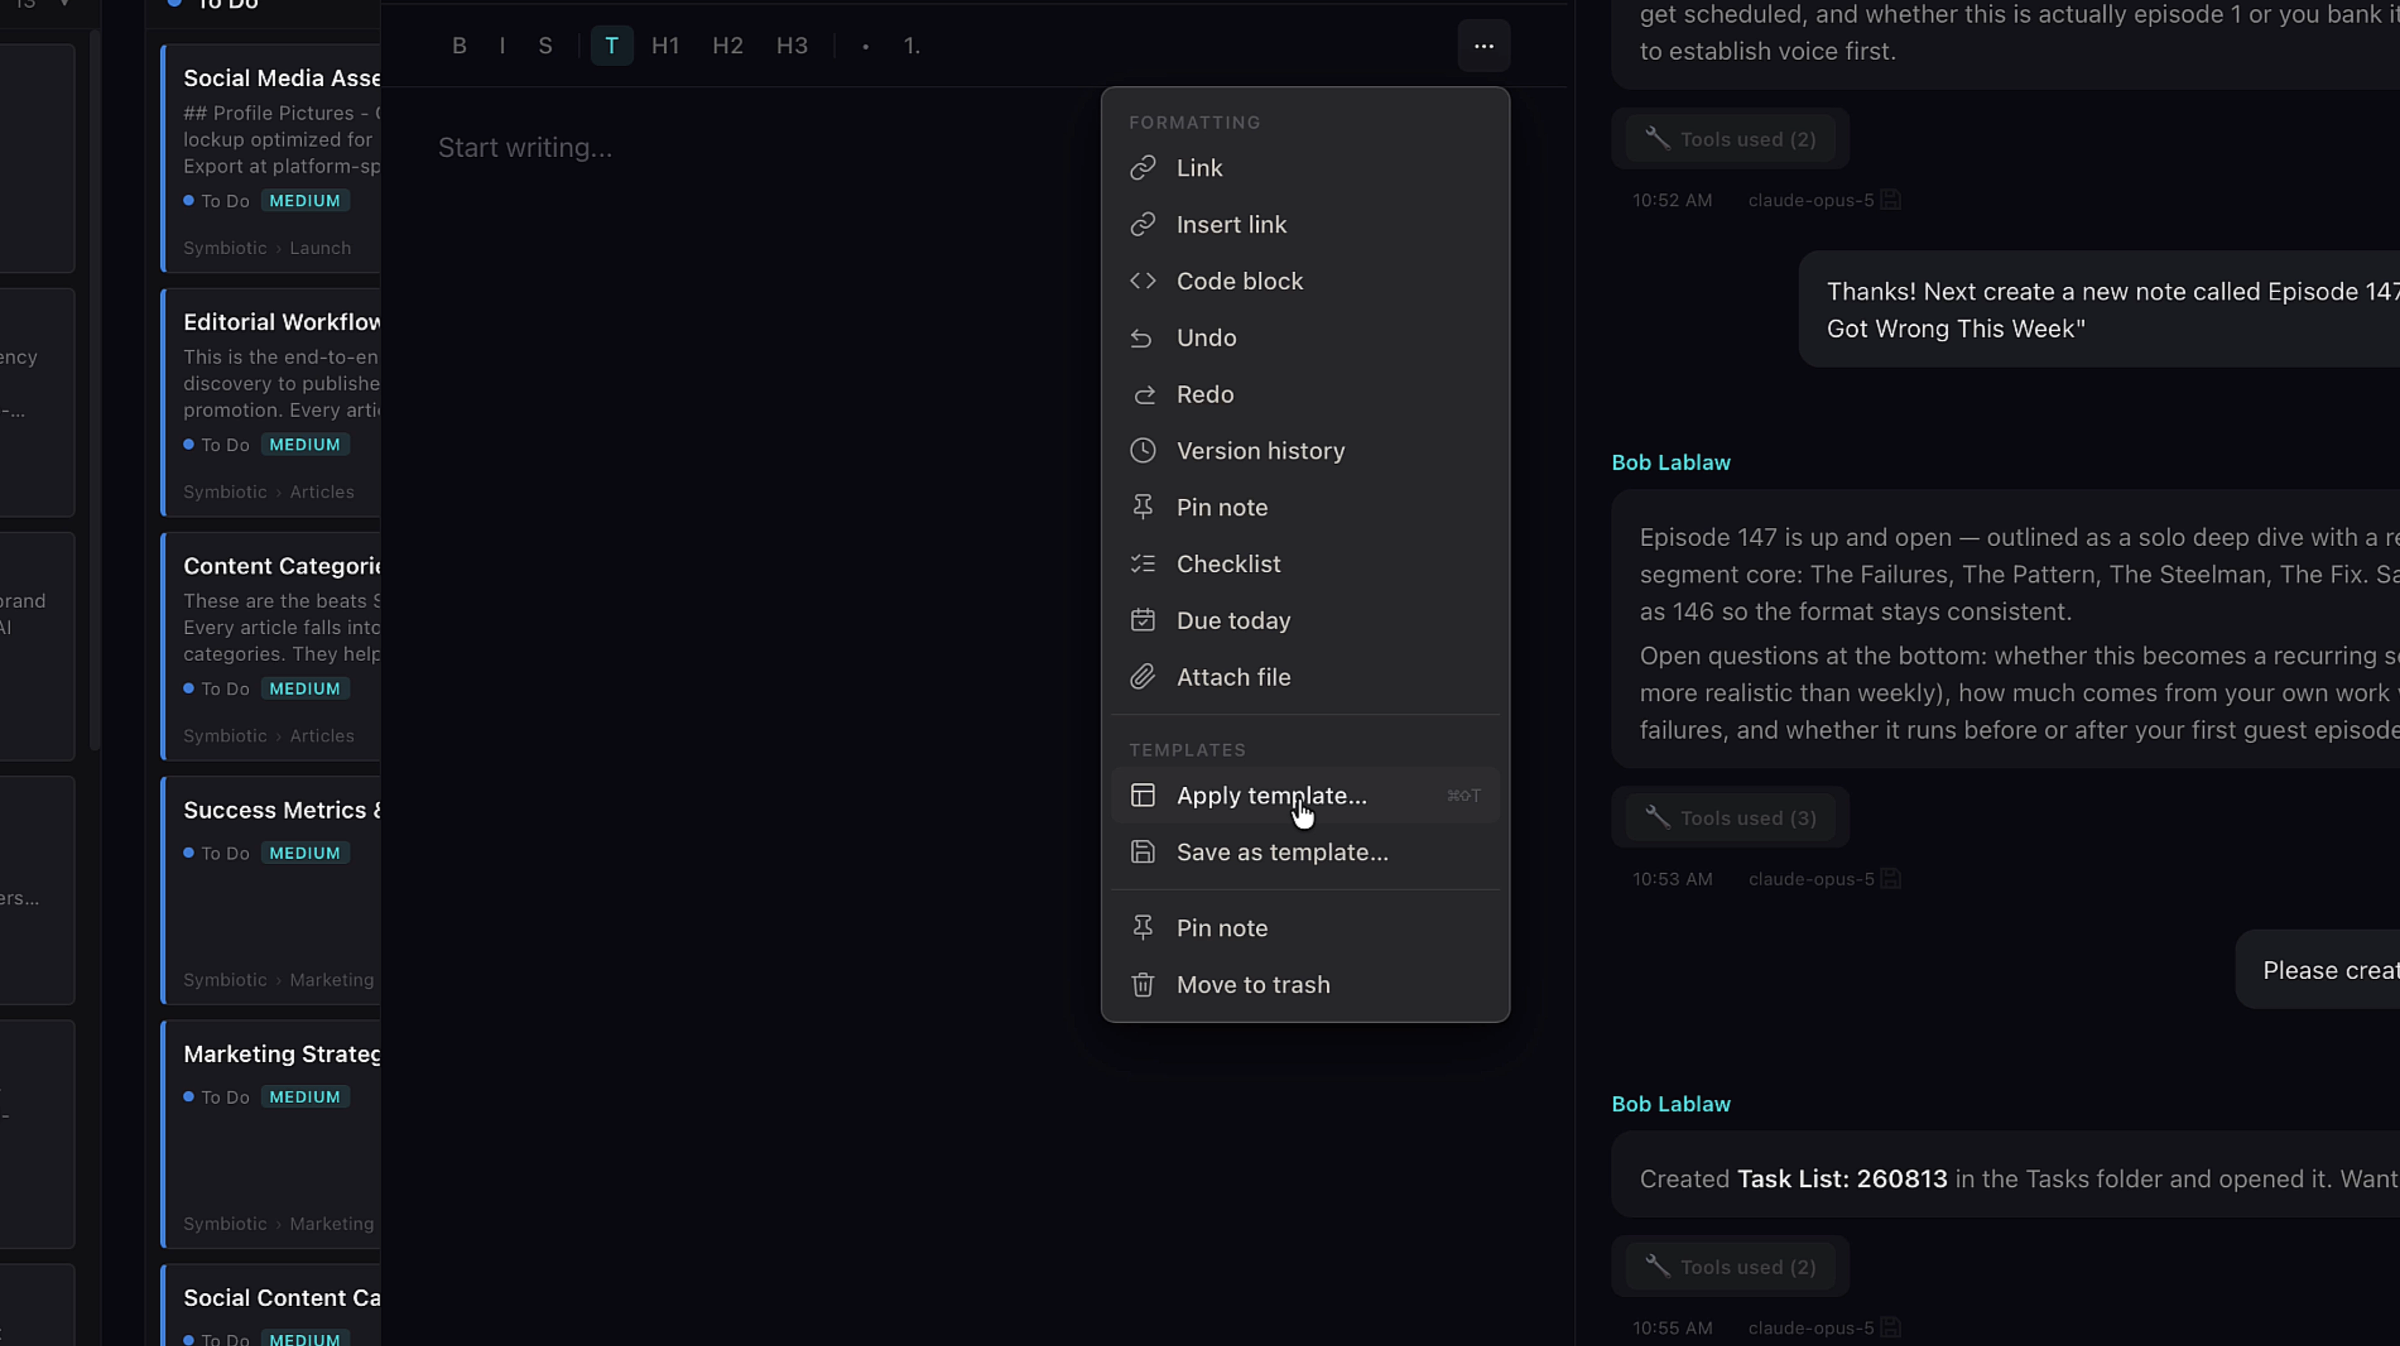Toggle strikethrough S button

point(545,45)
